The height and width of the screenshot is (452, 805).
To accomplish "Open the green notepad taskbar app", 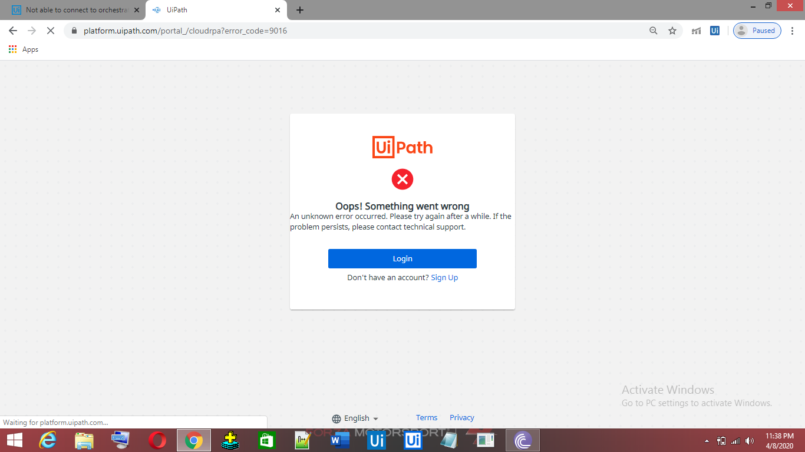I will (x=303, y=440).
